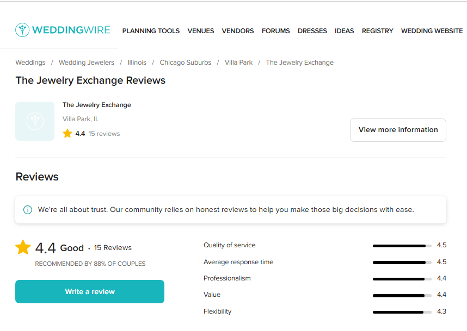Go to Forums
Viewport: 467px width, 331px height.
(276, 31)
